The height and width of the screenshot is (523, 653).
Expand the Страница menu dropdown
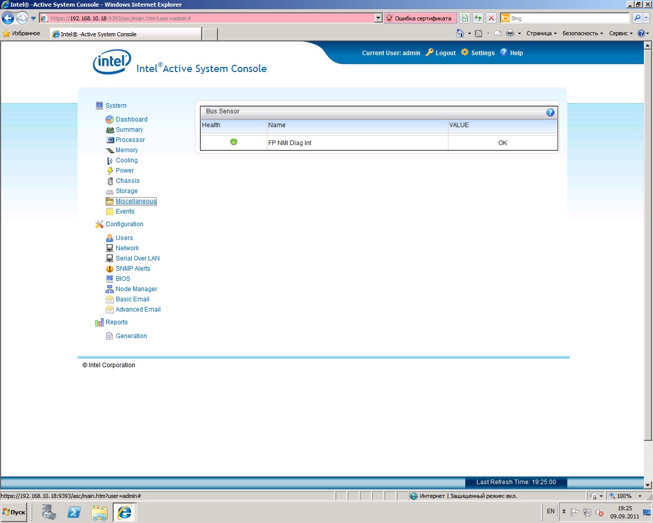coord(541,33)
